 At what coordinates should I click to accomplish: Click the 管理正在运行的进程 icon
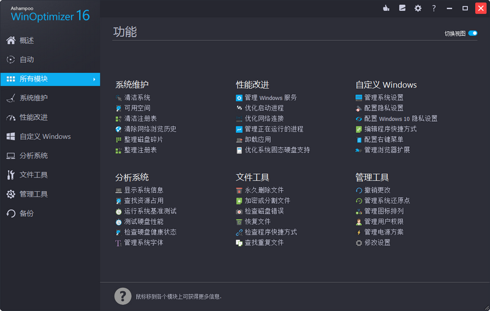pyautogui.click(x=239, y=129)
